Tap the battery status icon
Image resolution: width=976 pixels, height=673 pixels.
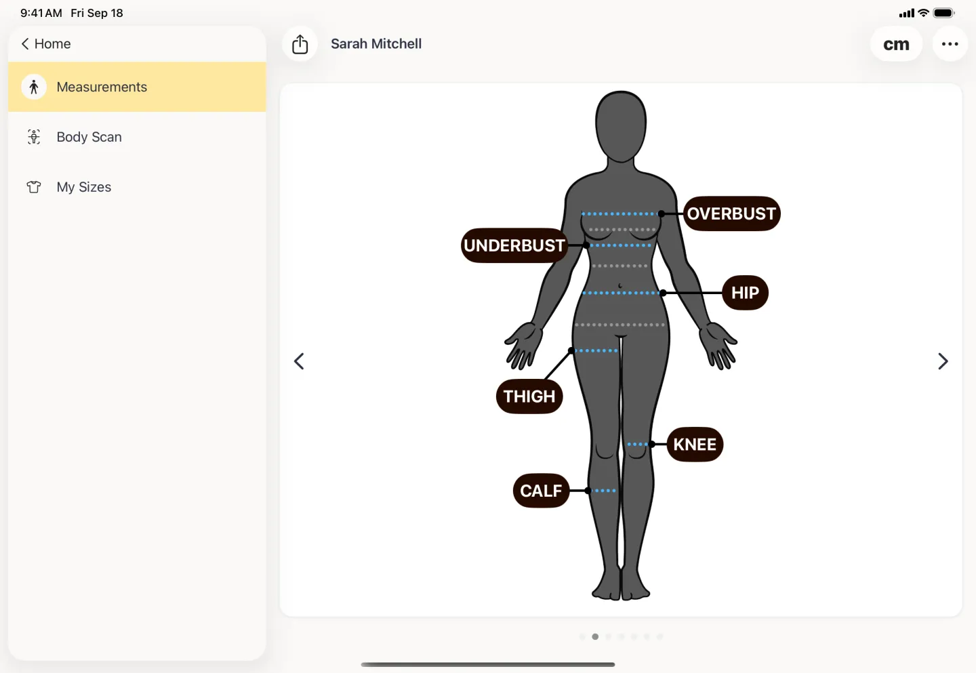pos(944,13)
